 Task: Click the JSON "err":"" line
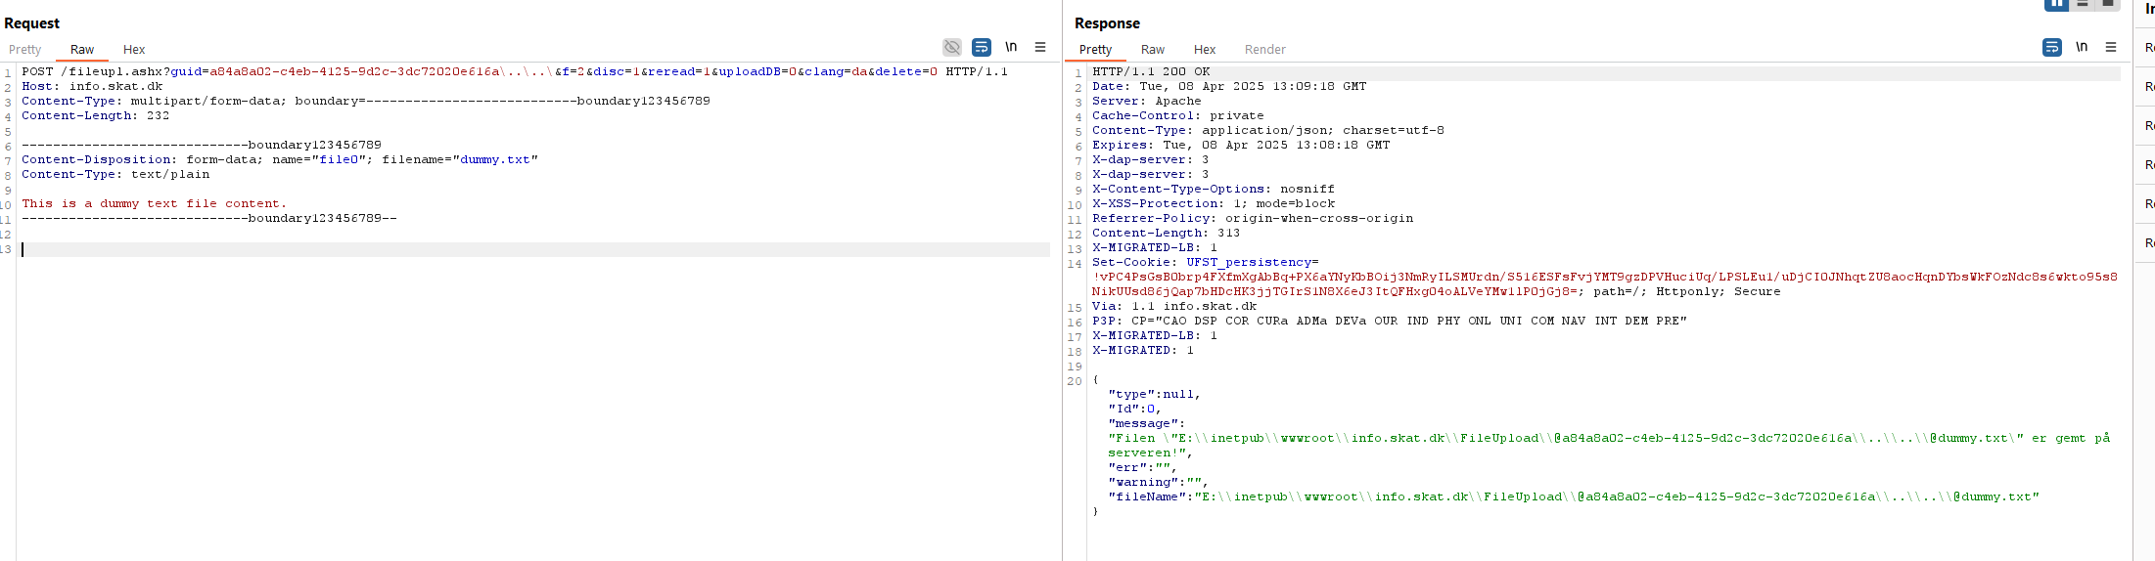1143,467
